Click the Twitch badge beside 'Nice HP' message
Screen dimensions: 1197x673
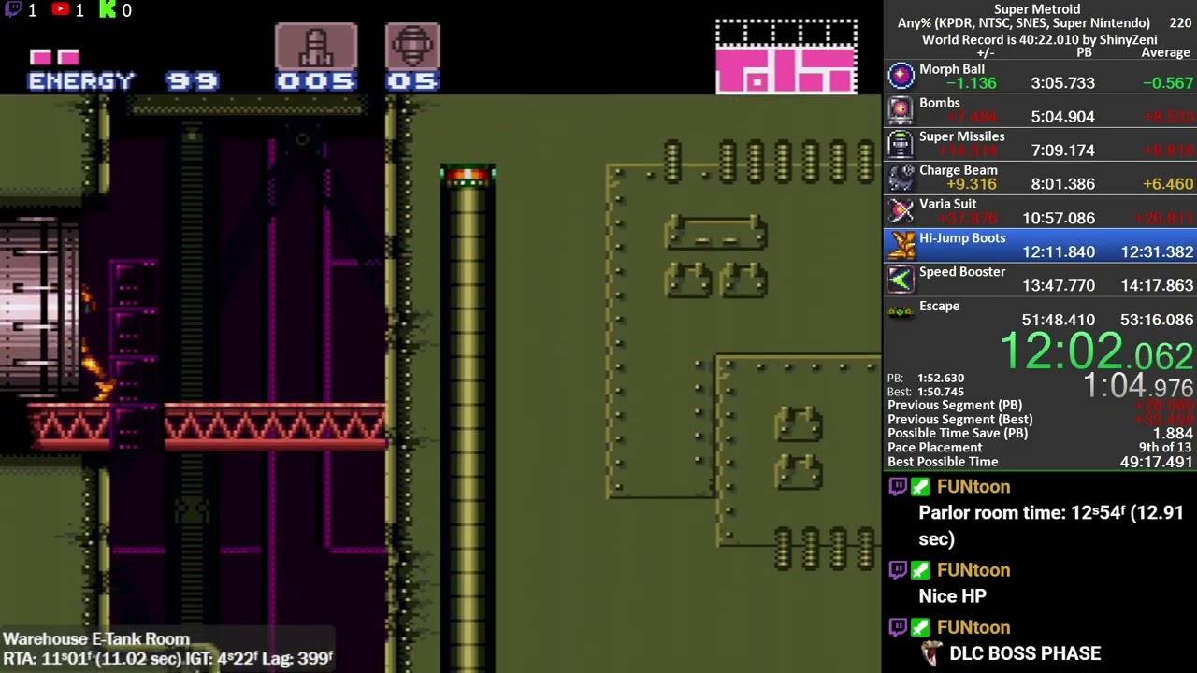[x=898, y=569]
